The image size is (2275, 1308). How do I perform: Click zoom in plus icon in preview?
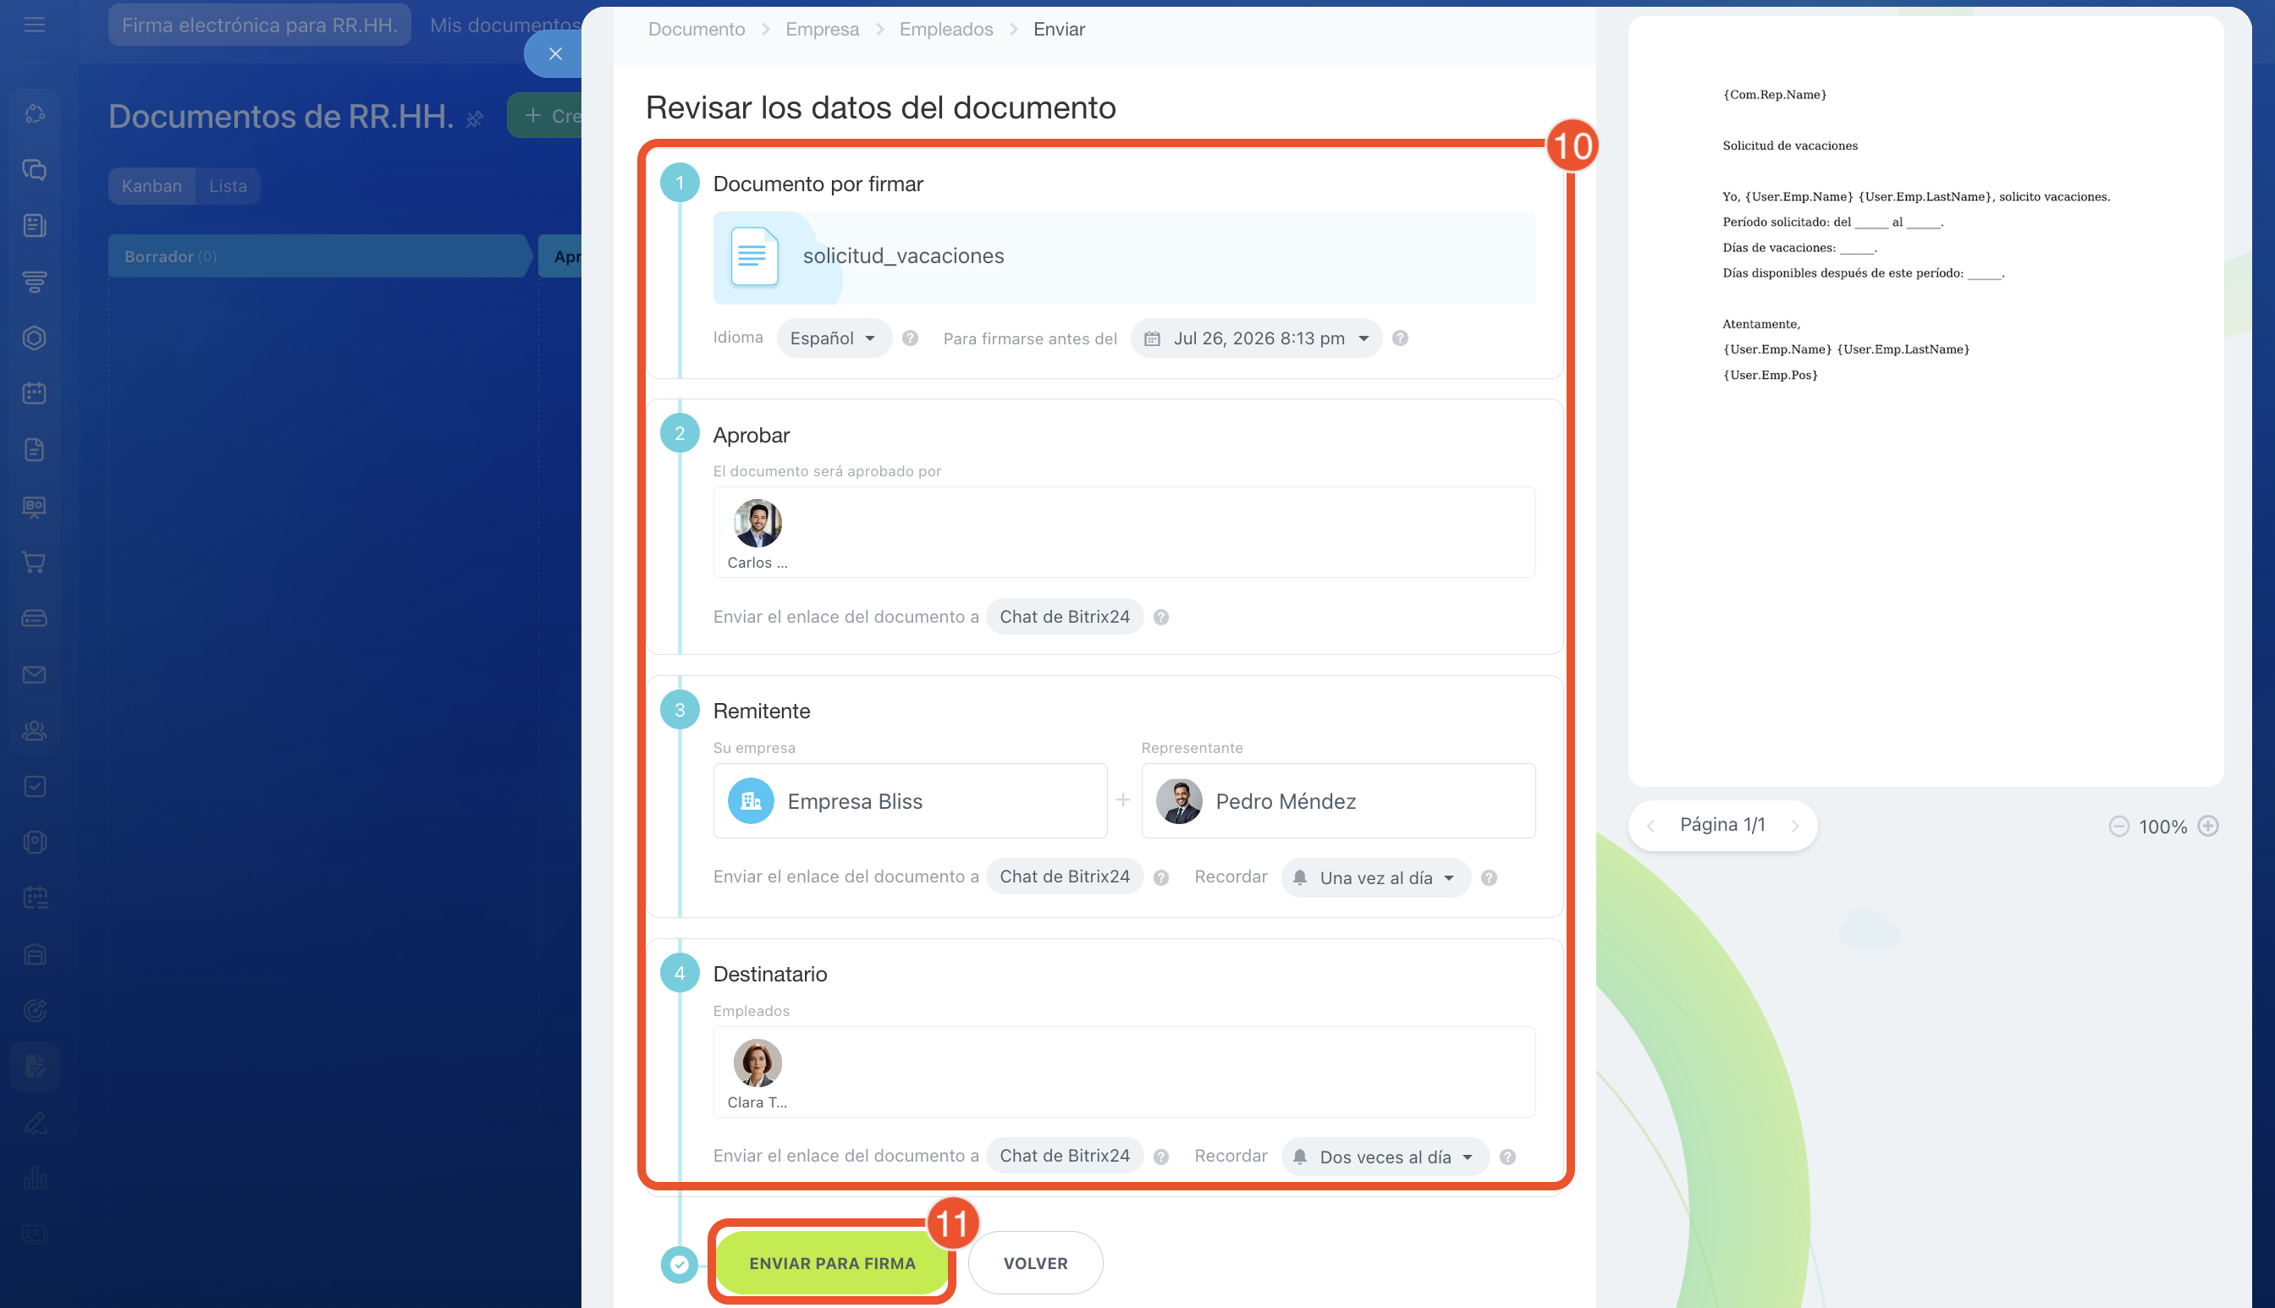coord(2207,827)
